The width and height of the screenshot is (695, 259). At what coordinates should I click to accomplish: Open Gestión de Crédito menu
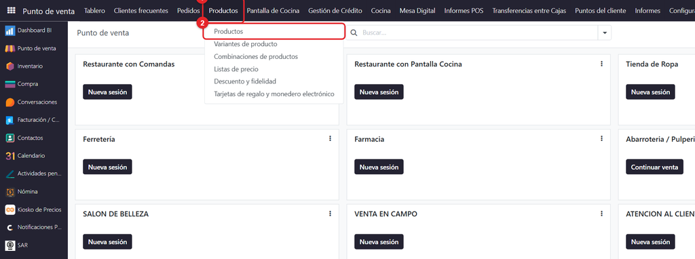pyautogui.click(x=335, y=11)
